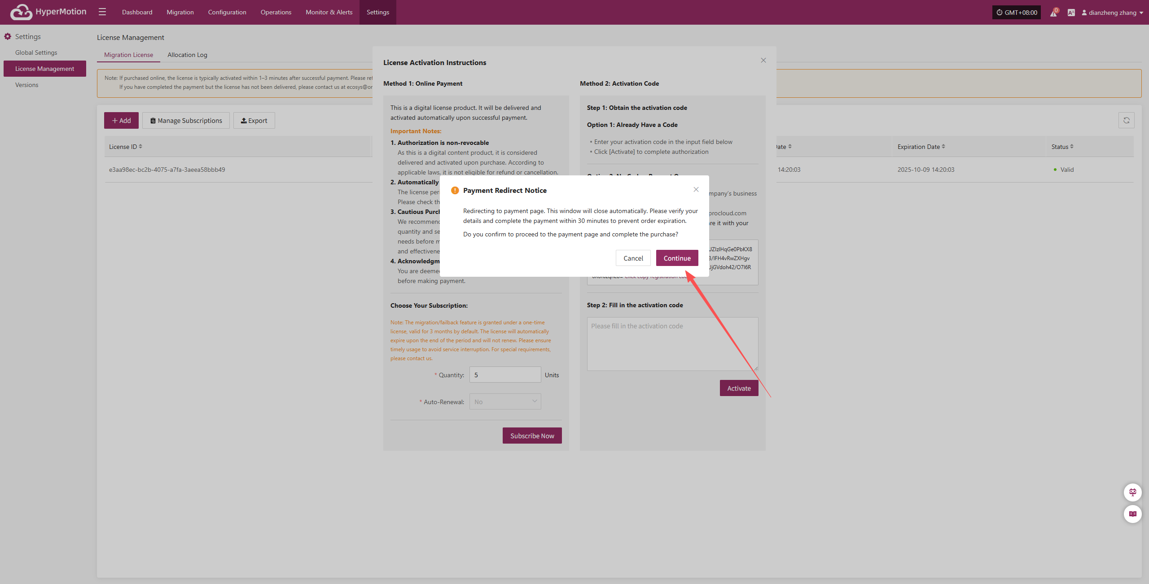Close the Payment Redirect Notice dialog
Viewport: 1149px width, 584px height.
coord(696,190)
